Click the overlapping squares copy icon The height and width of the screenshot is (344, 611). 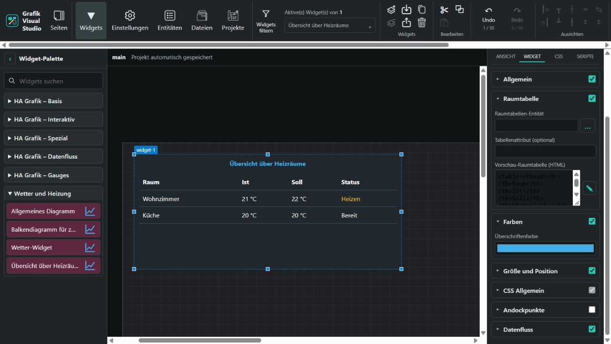459,10
